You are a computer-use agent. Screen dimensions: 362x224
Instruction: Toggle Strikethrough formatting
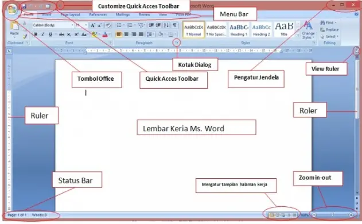61,34
